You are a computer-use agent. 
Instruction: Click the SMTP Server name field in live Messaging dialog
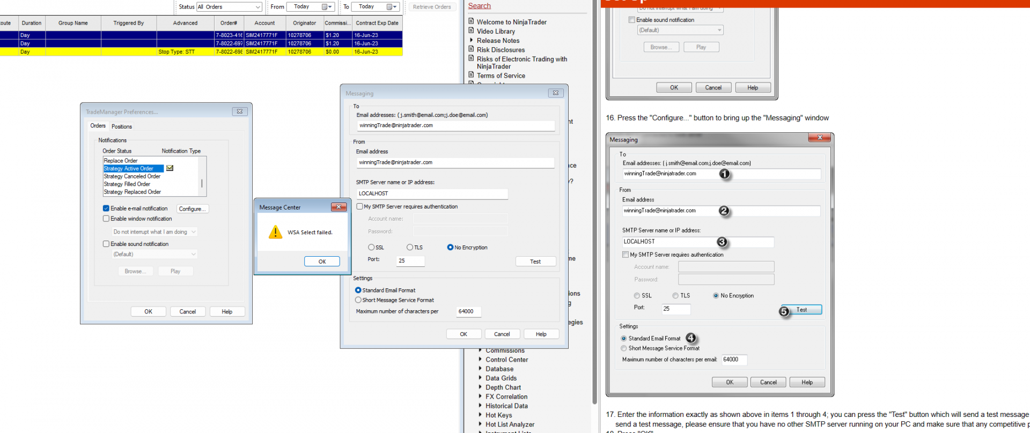432,193
